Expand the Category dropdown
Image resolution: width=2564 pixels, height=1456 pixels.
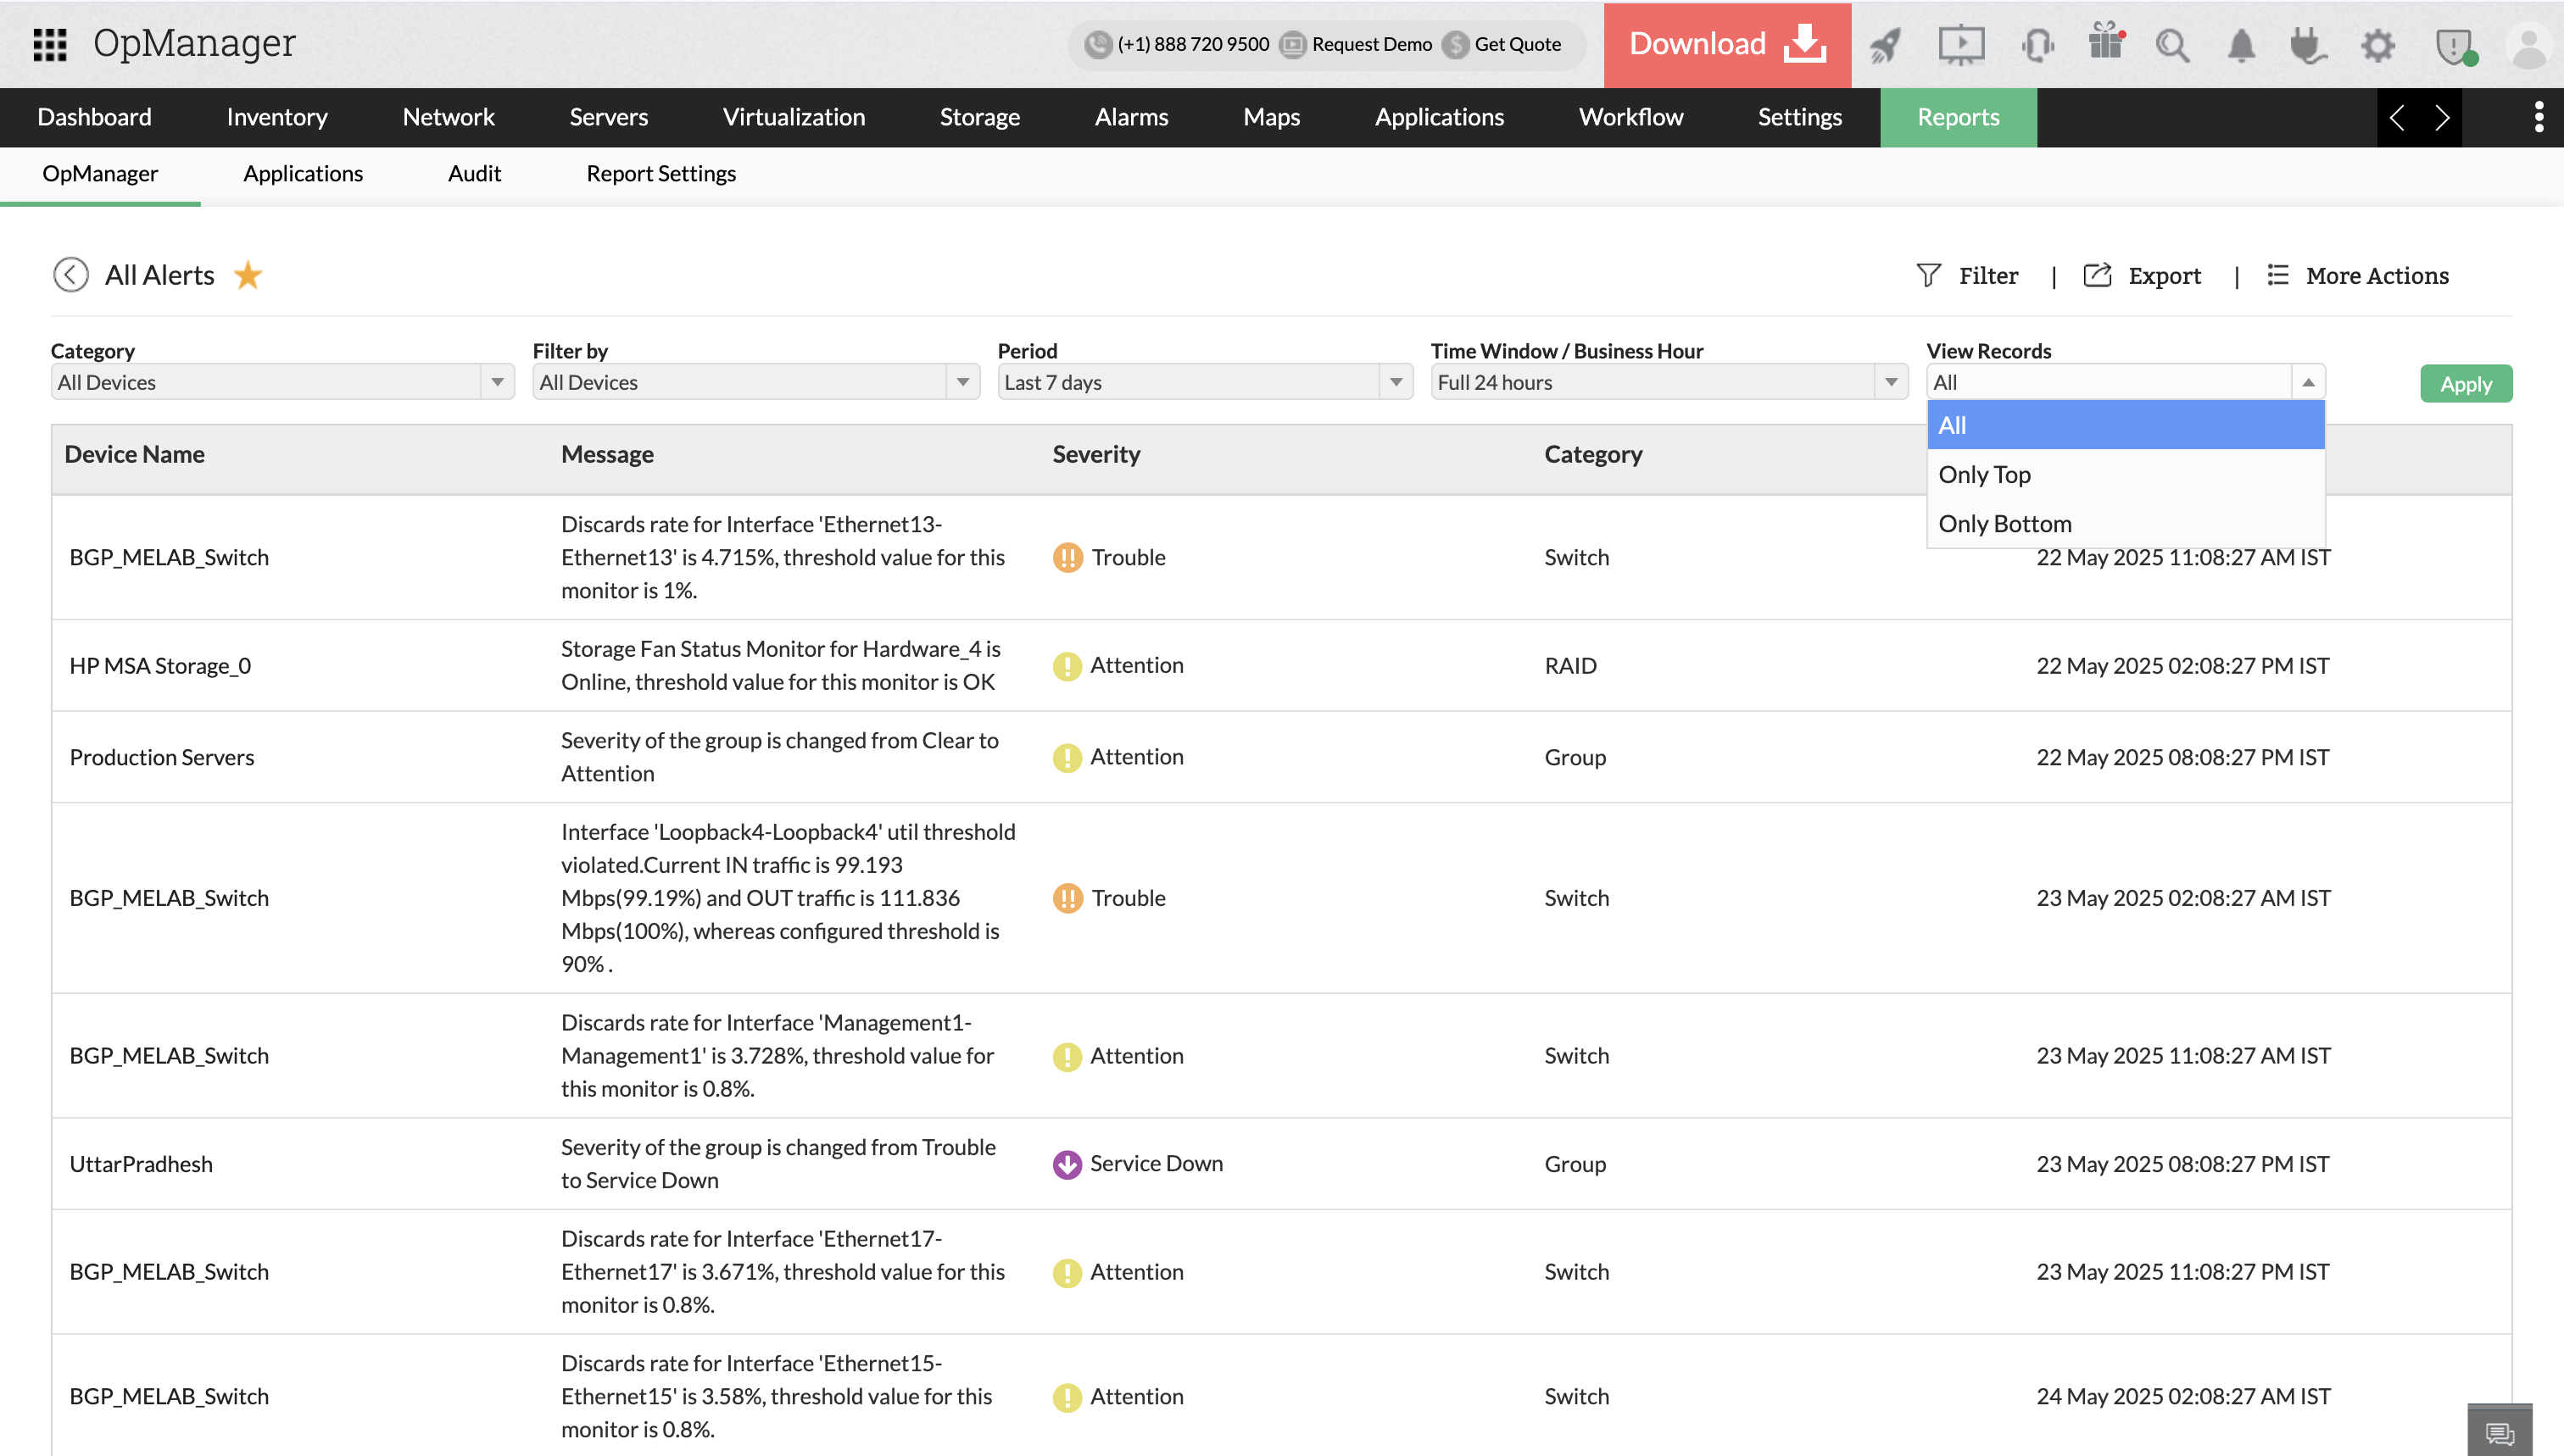pyautogui.click(x=282, y=382)
